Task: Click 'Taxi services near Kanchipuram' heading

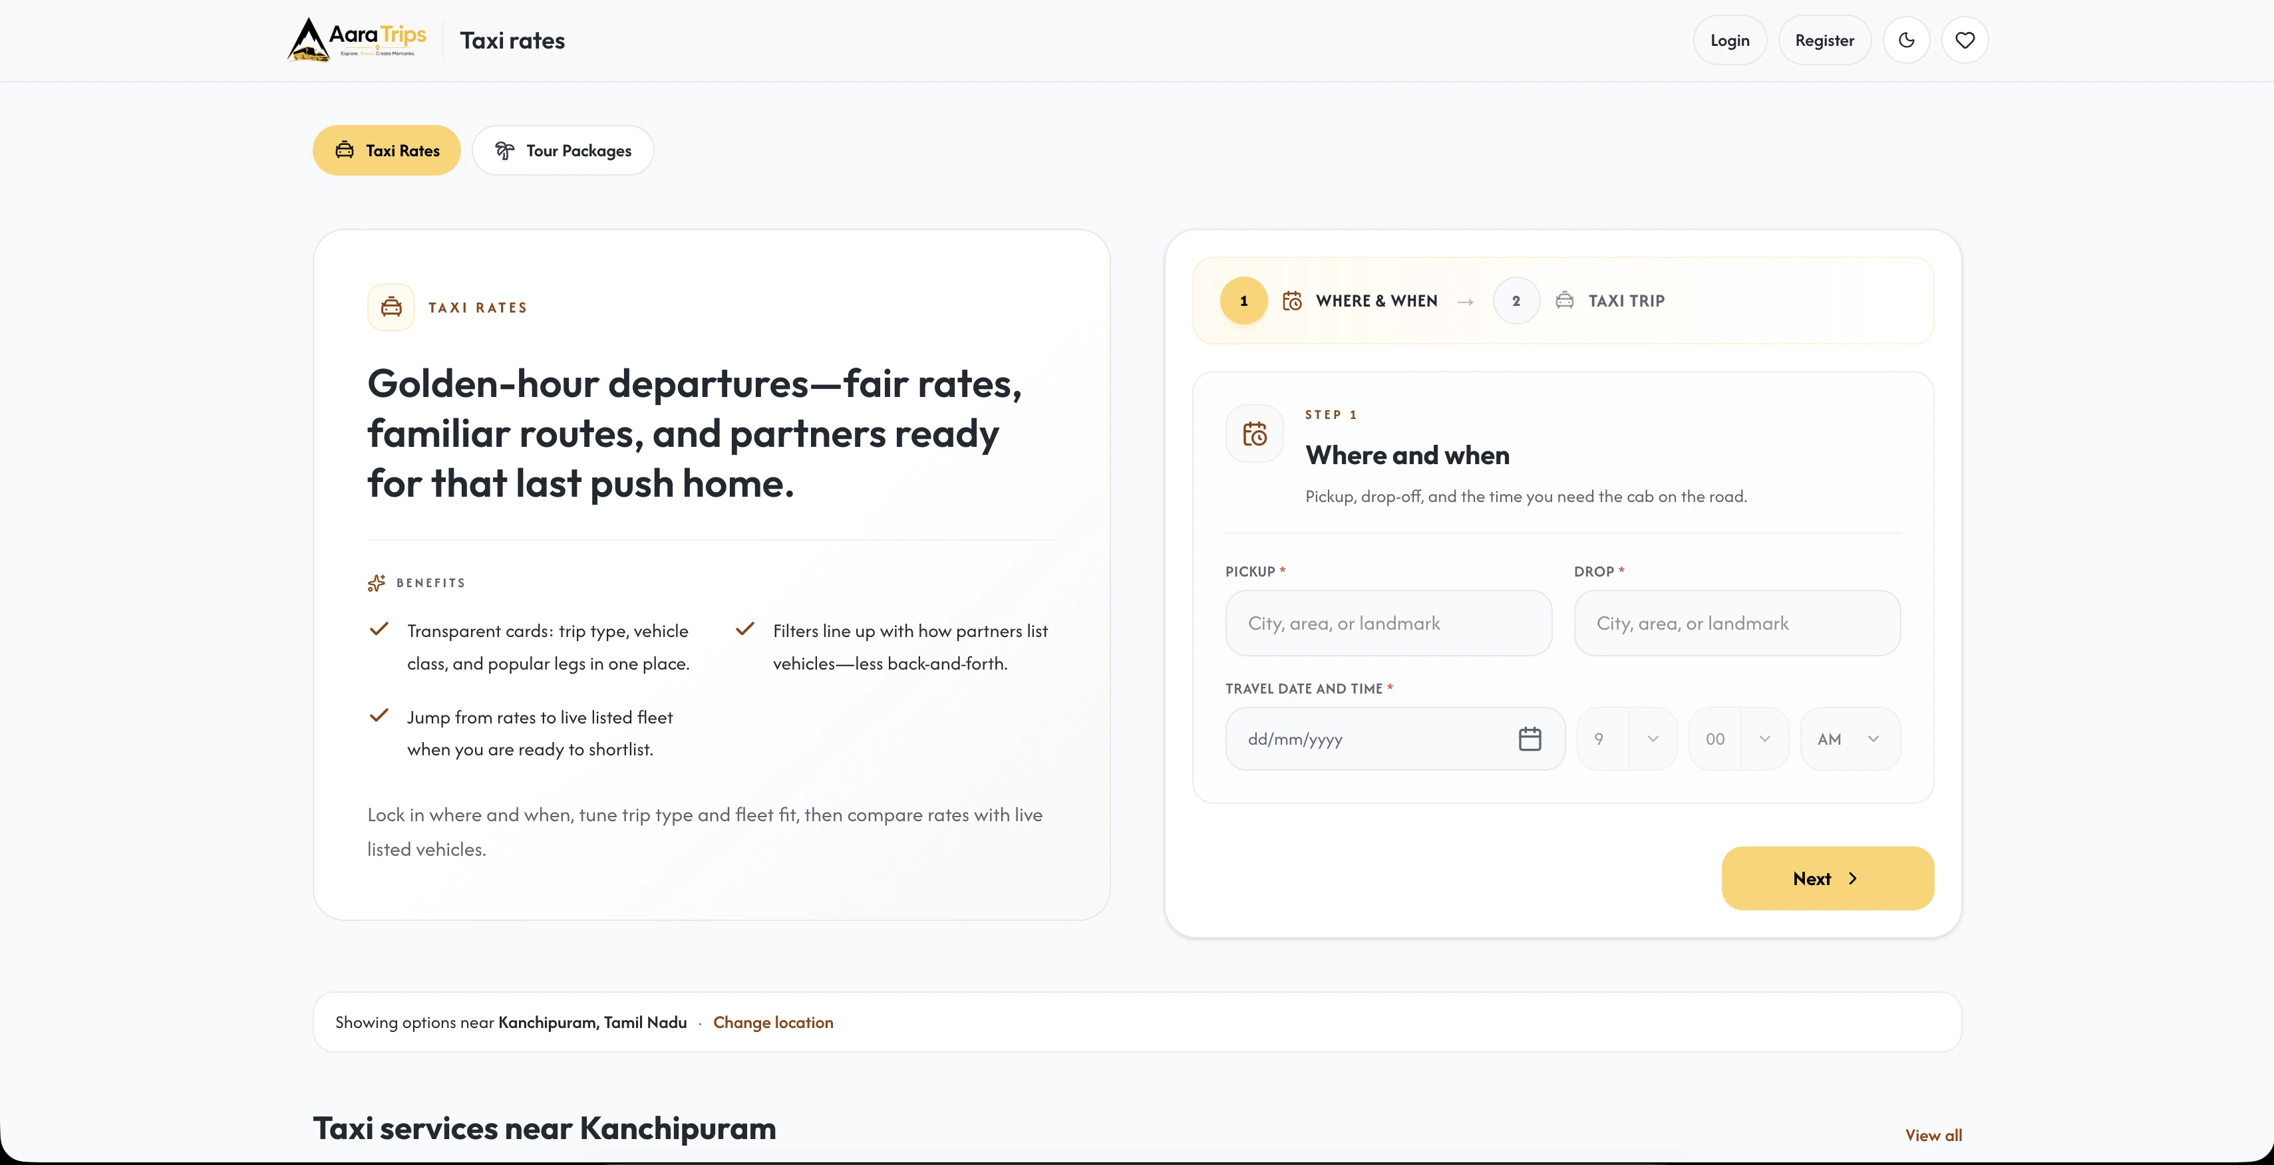Action: (x=545, y=1128)
